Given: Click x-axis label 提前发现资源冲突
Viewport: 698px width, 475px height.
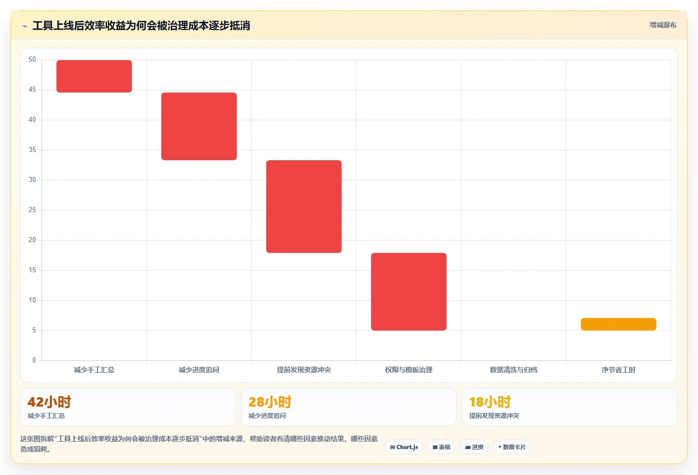Looking at the screenshot, I should tap(304, 370).
